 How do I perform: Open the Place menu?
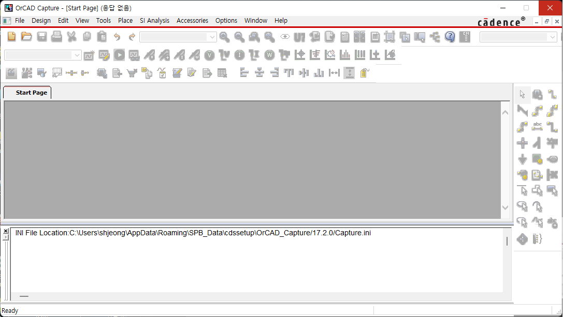tap(125, 21)
